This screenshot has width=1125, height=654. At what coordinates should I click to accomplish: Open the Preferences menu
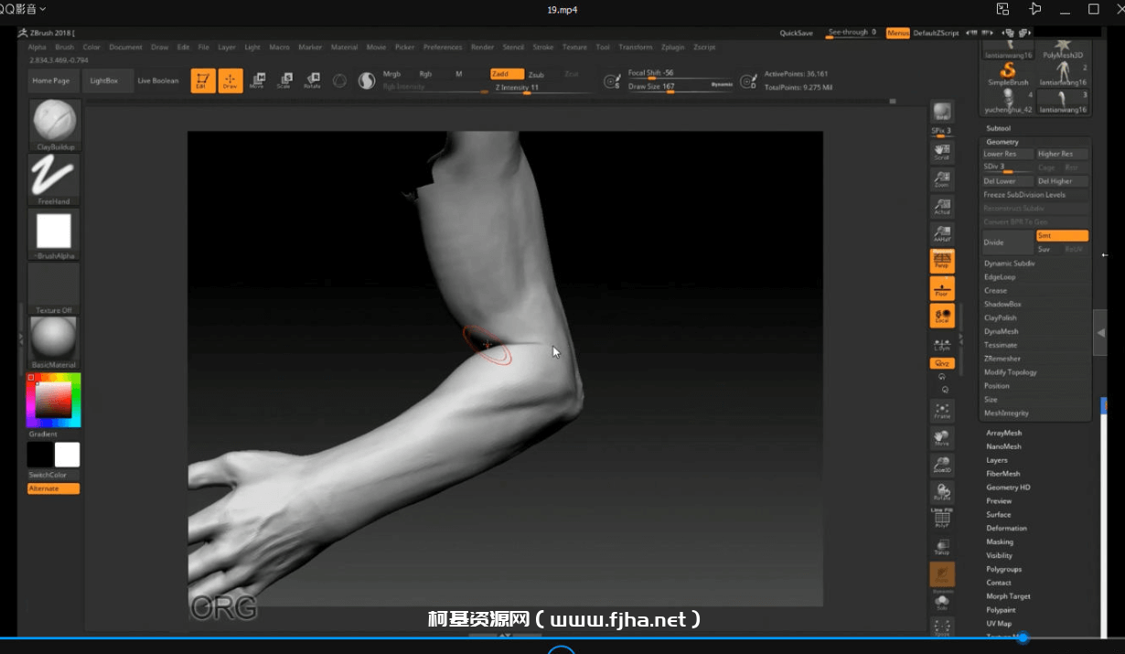click(443, 47)
